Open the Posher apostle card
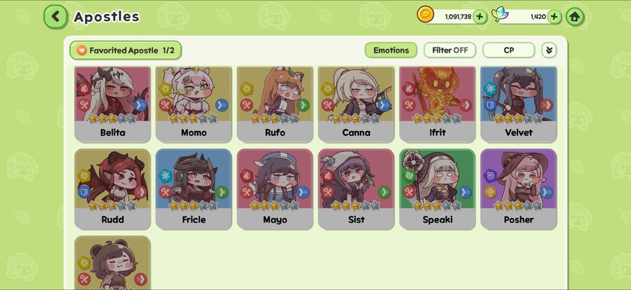631x290 pixels. coord(519,189)
